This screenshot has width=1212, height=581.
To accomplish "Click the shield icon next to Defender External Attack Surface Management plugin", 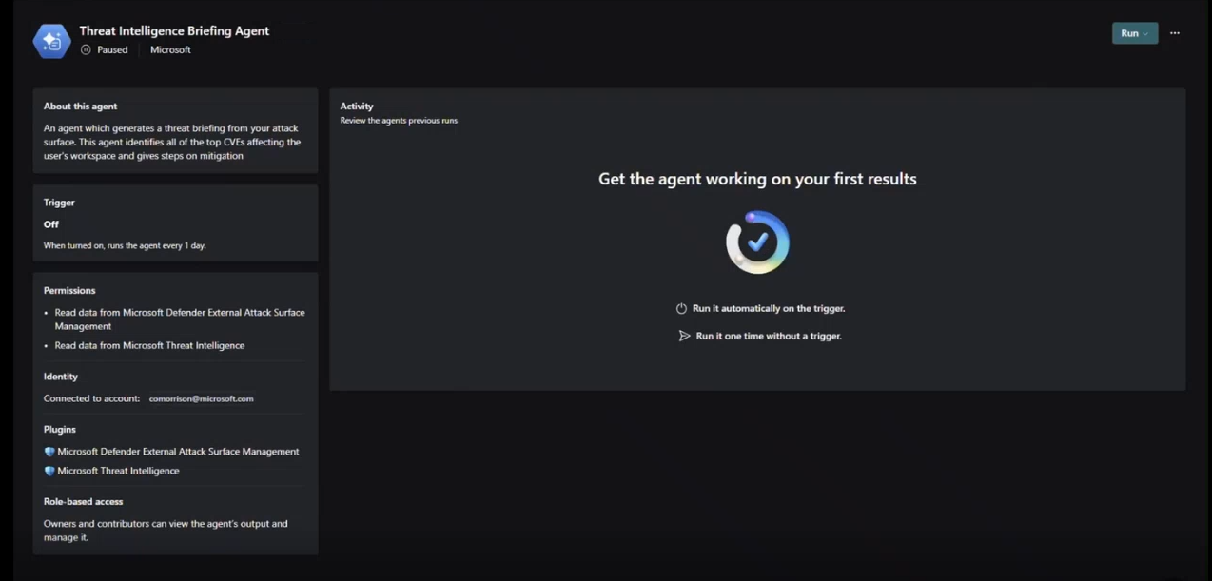I will tap(49, 452).
